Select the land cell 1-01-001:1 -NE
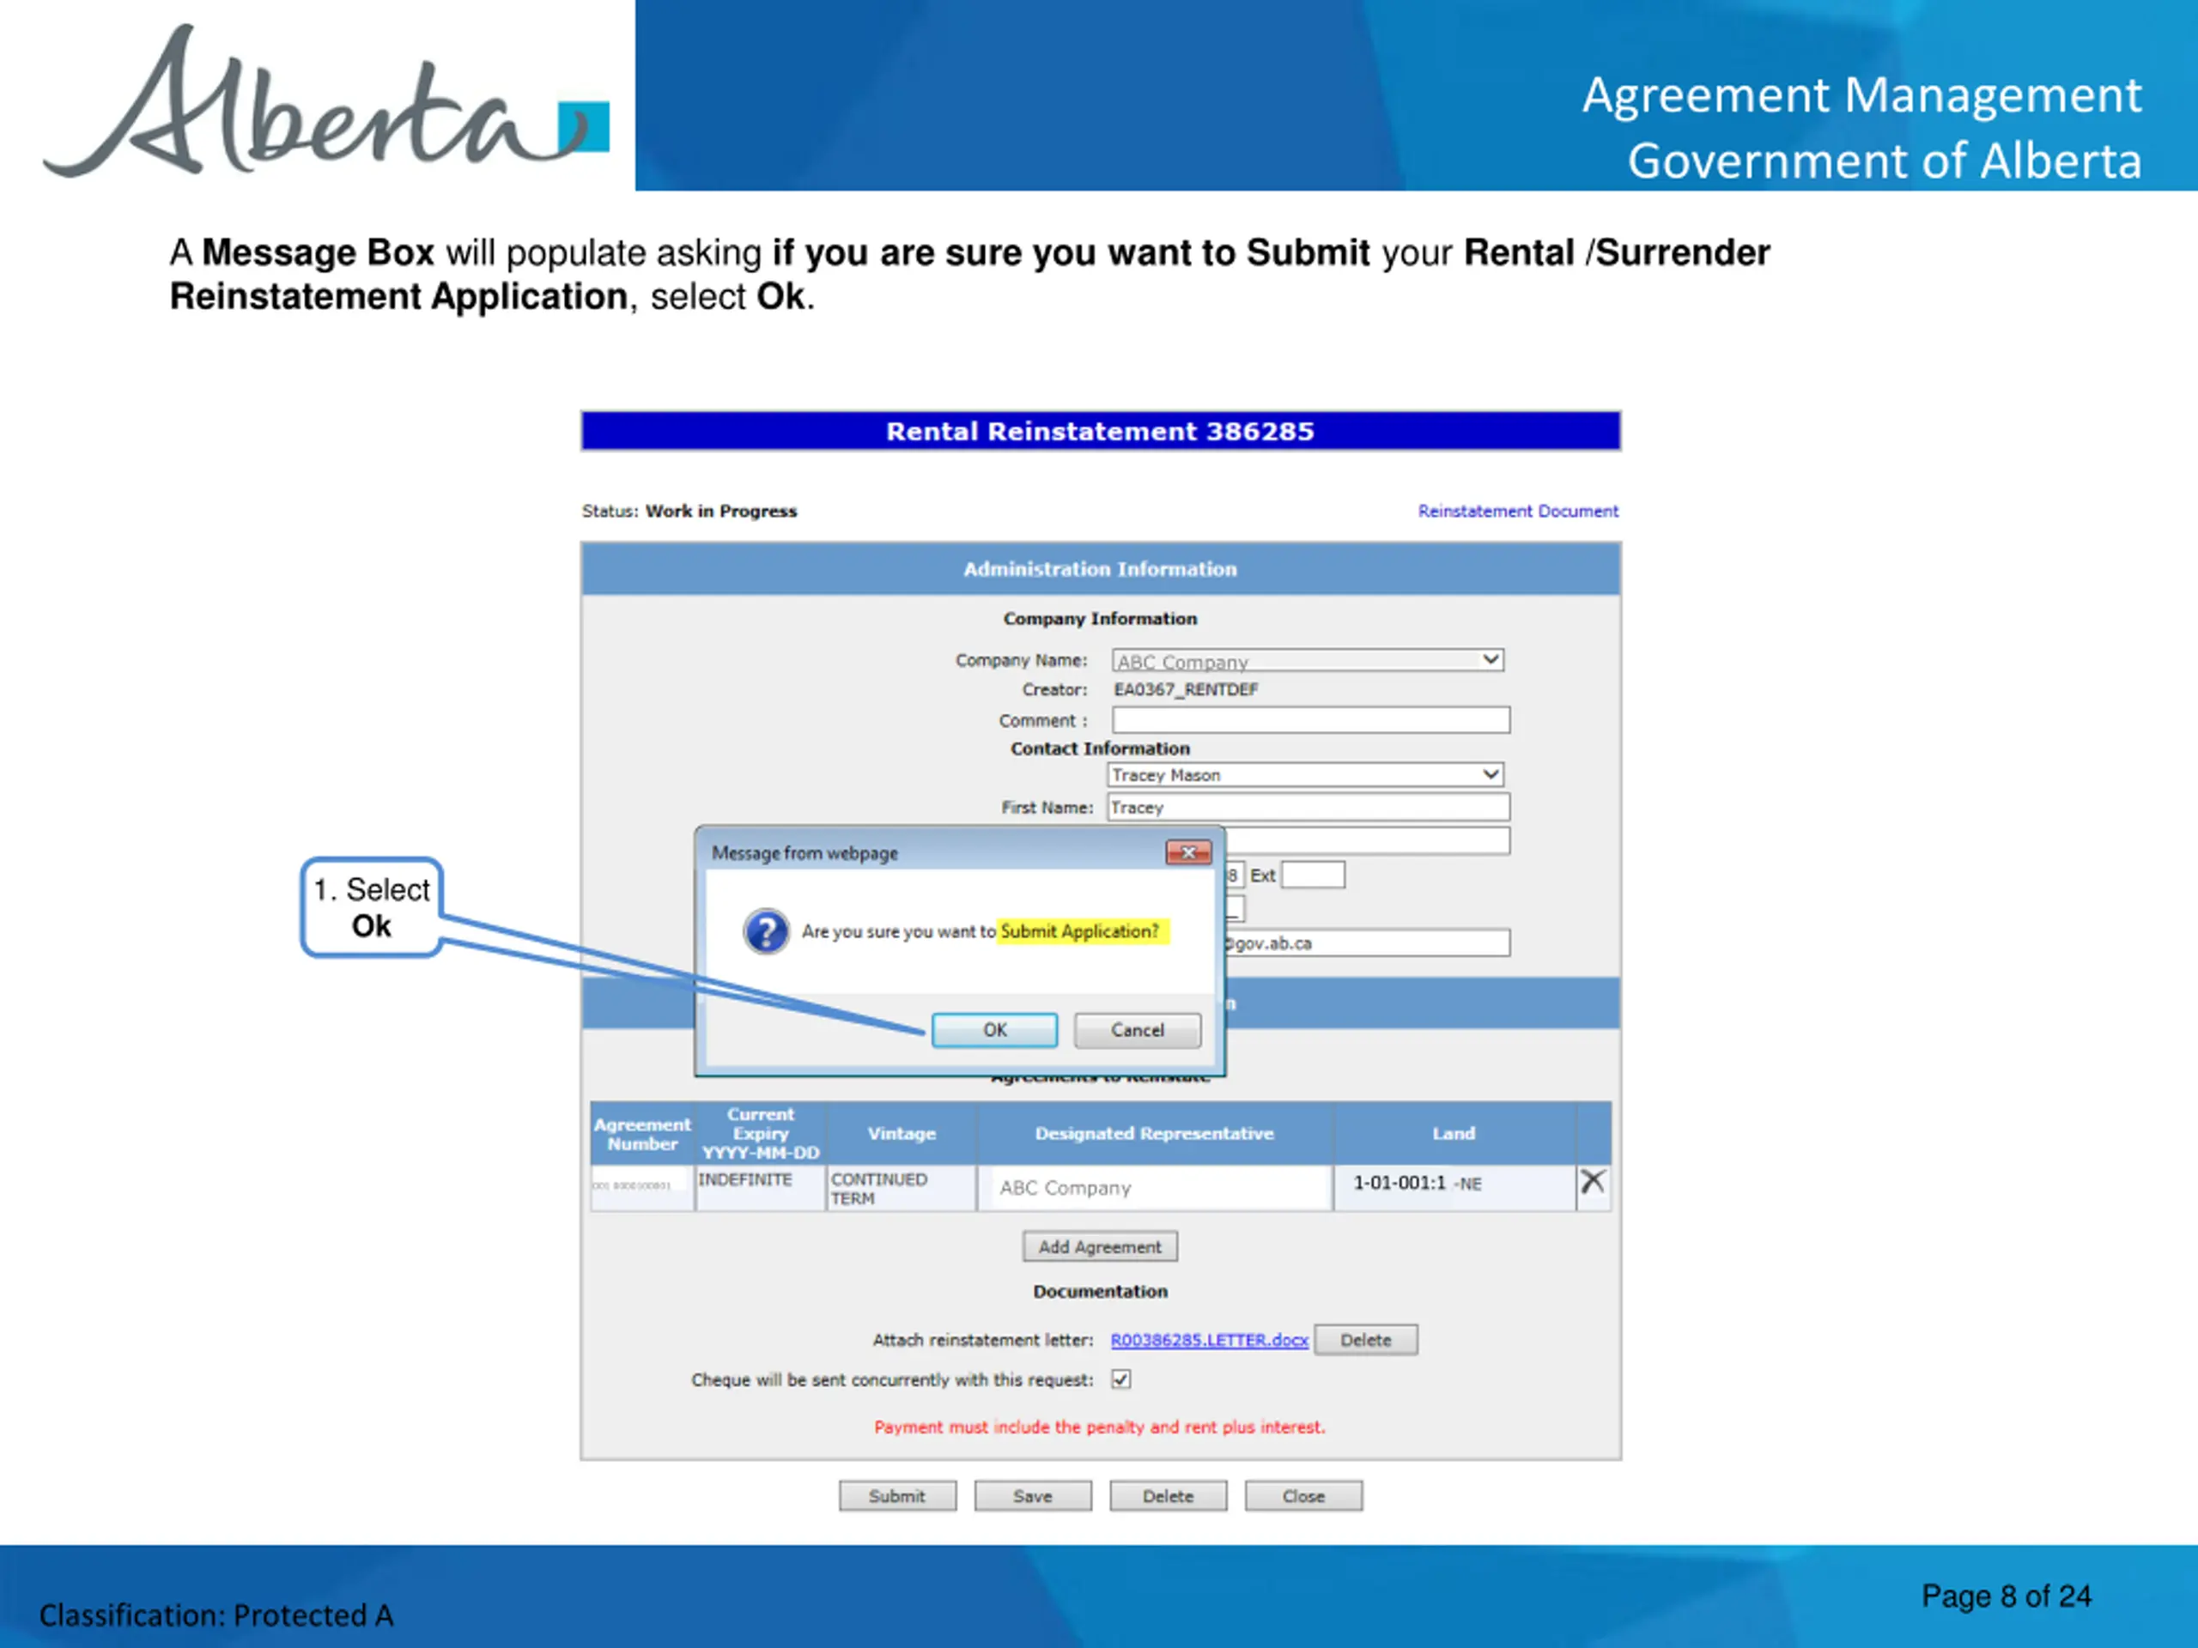This screenshot has height=1648, width=2198. (1454, 1188)
